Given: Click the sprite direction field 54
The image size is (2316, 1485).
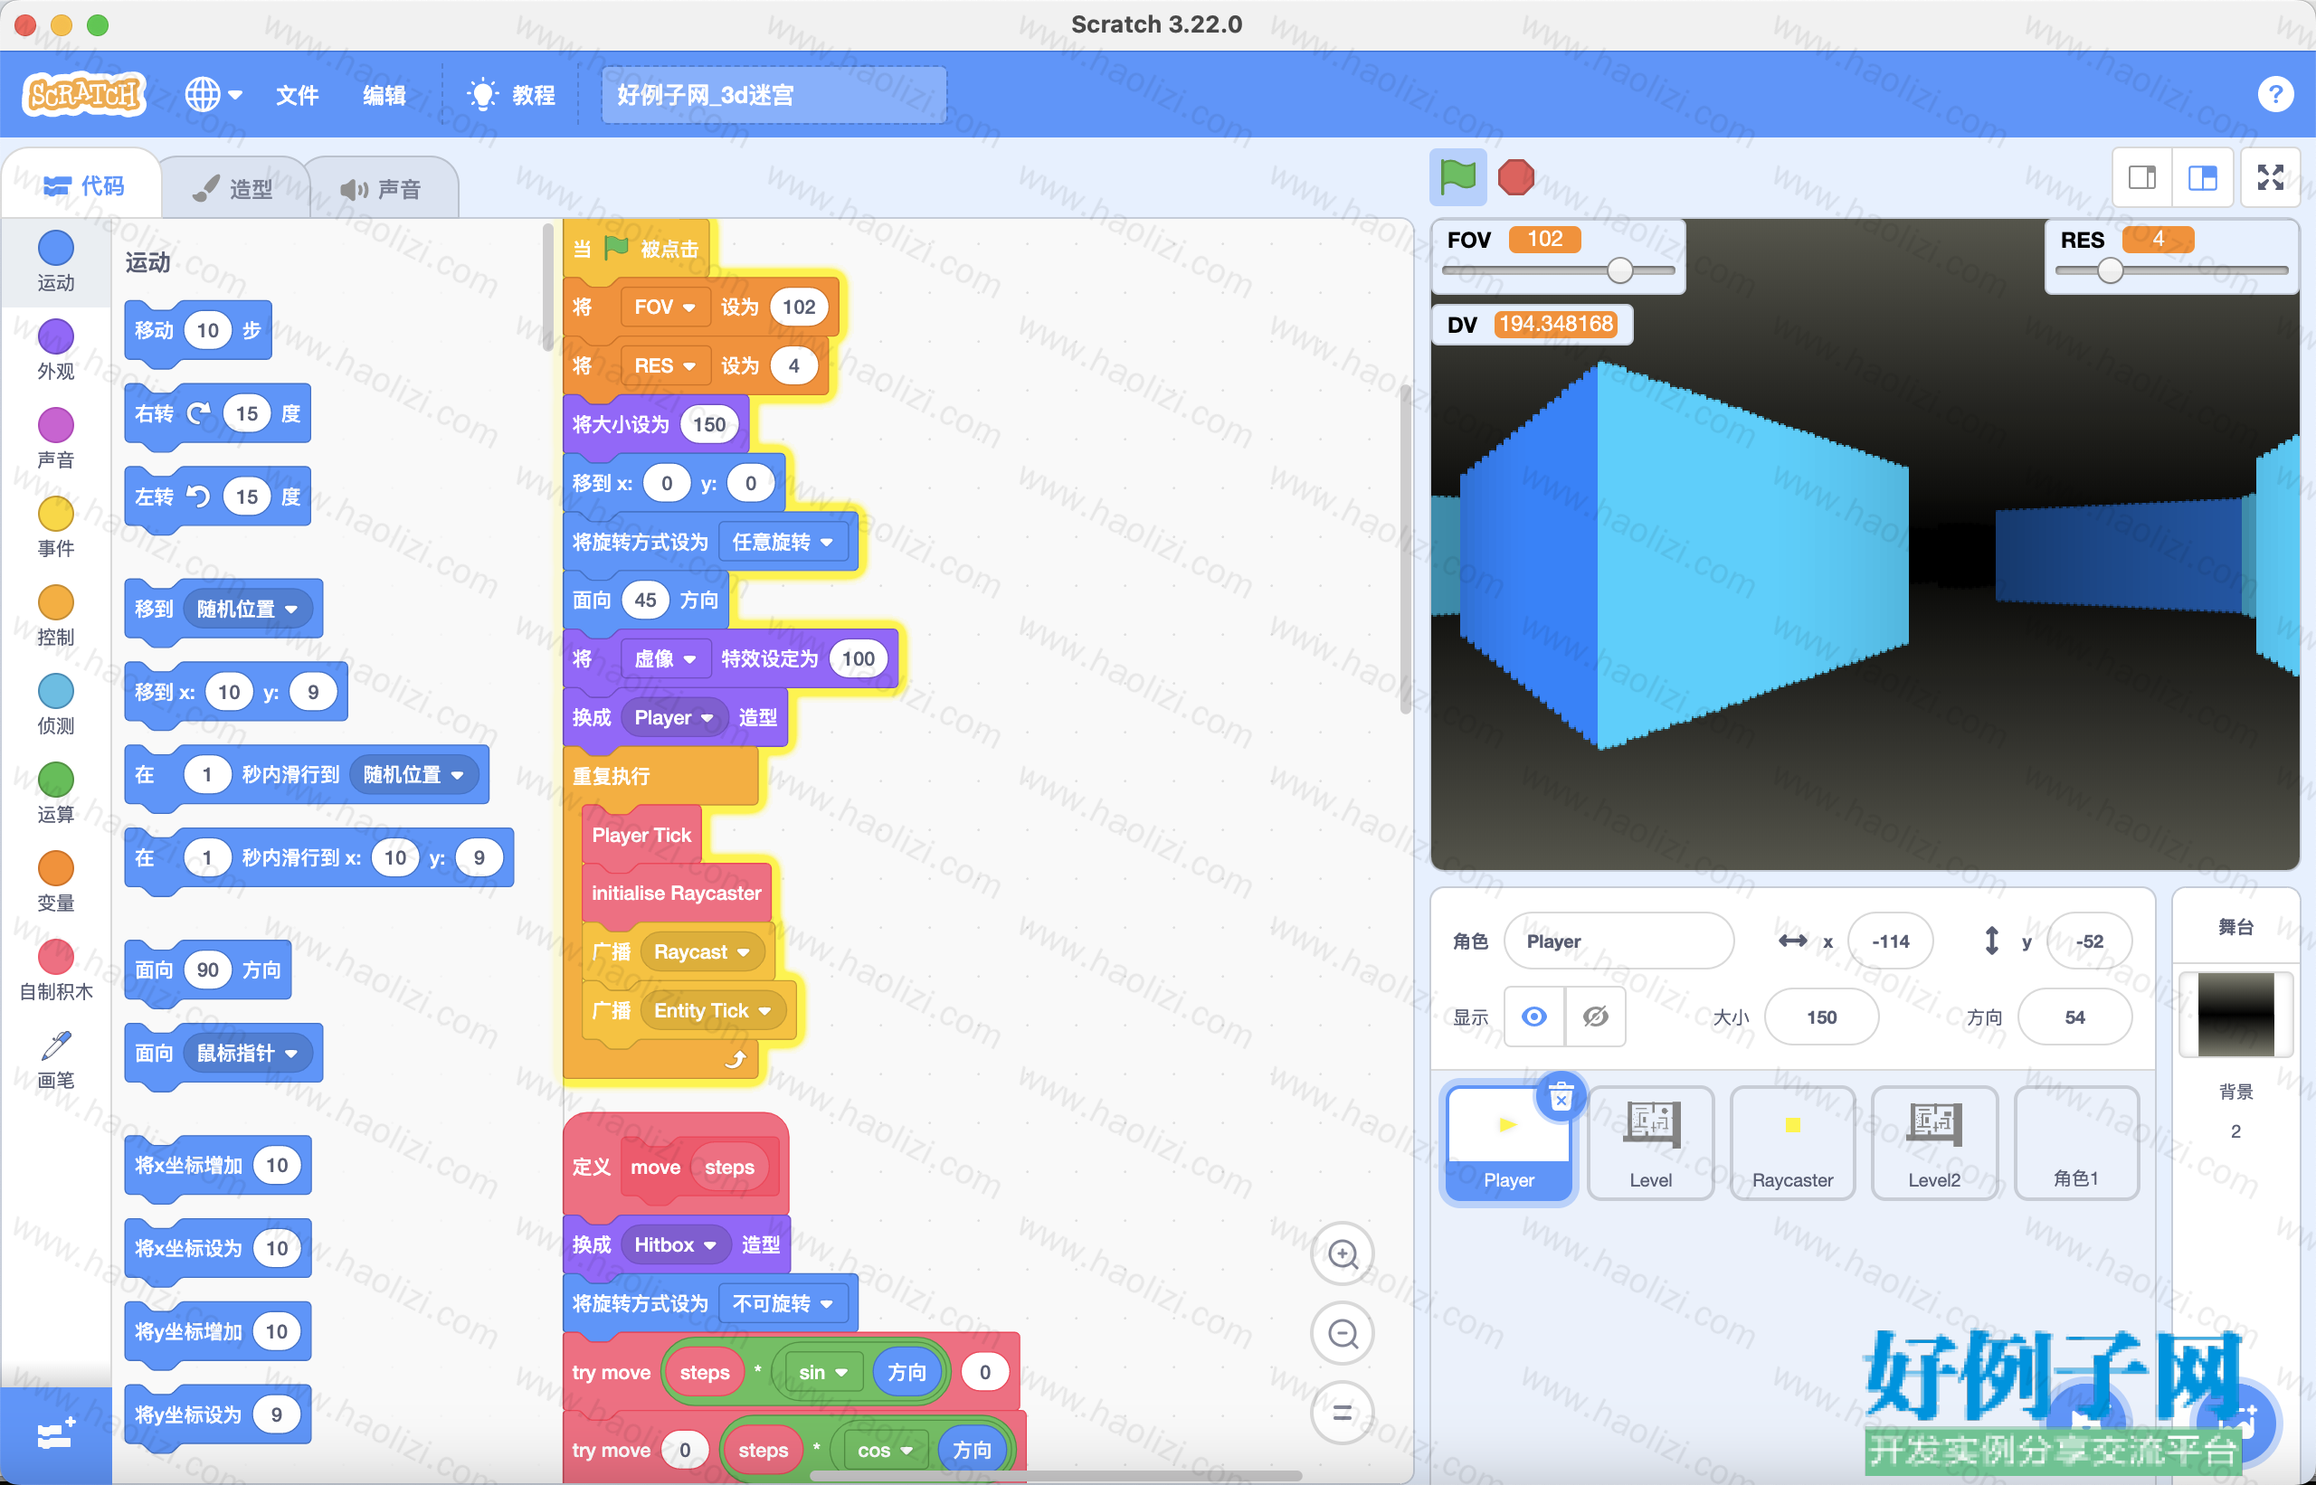Looking at the screenshot, I should click(2074, 1017).
